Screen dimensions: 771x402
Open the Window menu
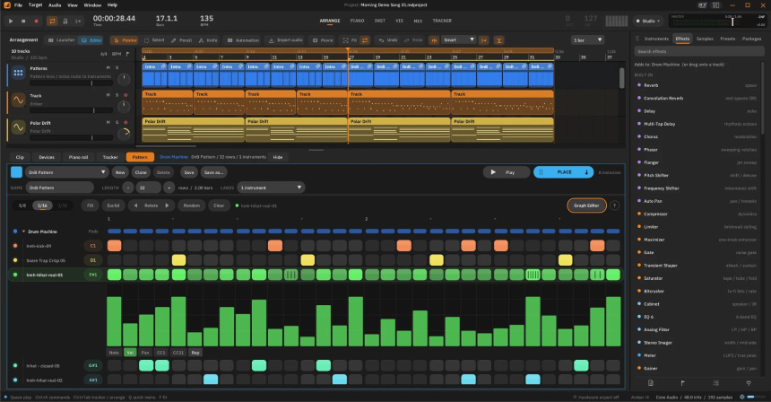pos(92,4)
